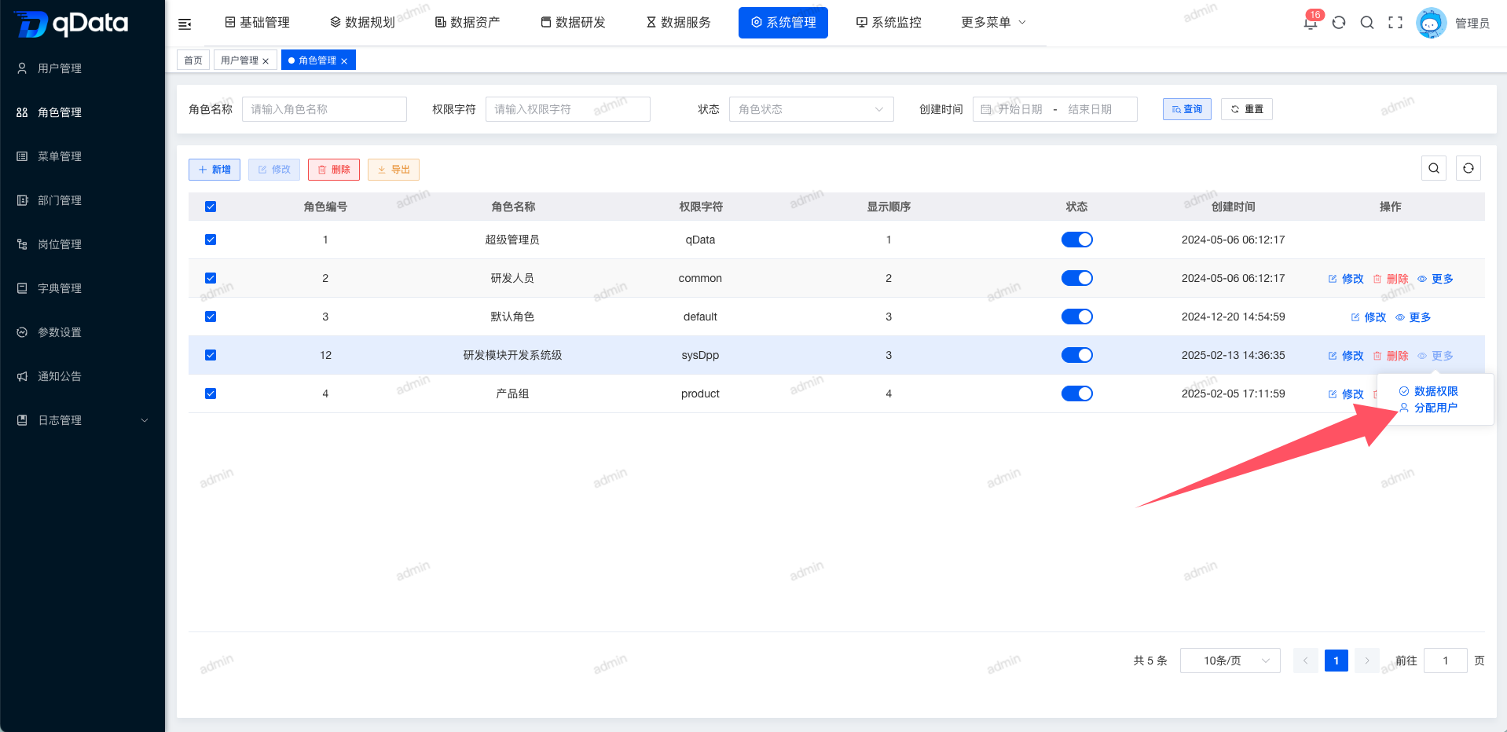Screen dimensions: 1507x732
Task: Choose 数据权限 from the popup menu
Action: (x=1428, y=391)
